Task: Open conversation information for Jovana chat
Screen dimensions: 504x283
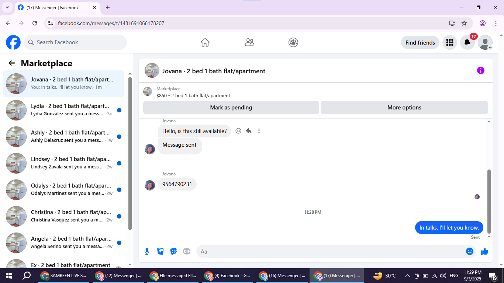Action: tap(480, 70)
